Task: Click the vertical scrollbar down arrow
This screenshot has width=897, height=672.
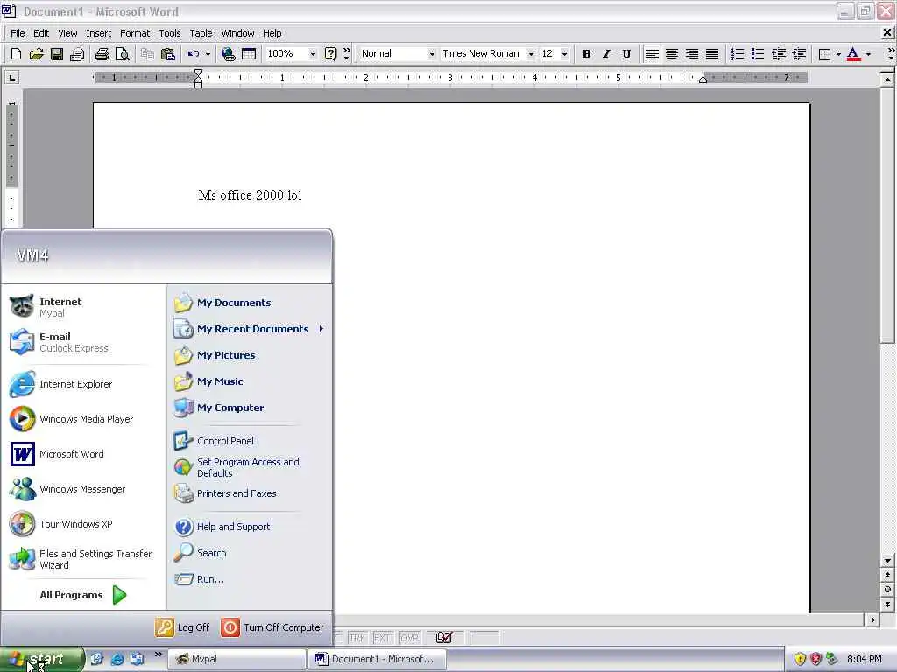Action: (888, 561)
